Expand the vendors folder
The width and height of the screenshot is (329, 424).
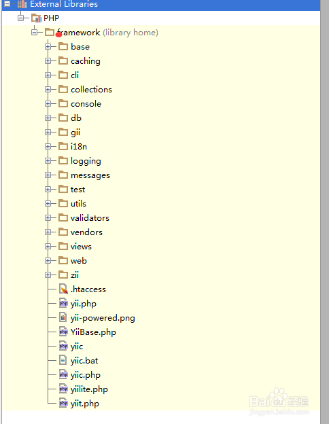click(48, 232)
